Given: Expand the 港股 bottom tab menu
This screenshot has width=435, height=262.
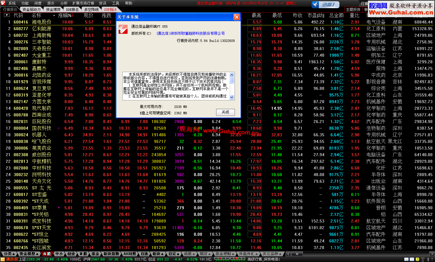Looking at the screenshot, I should tap(190, 254).
